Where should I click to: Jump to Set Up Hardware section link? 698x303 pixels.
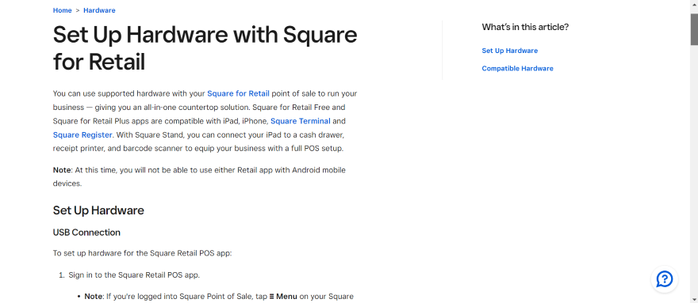coord(510,51)
